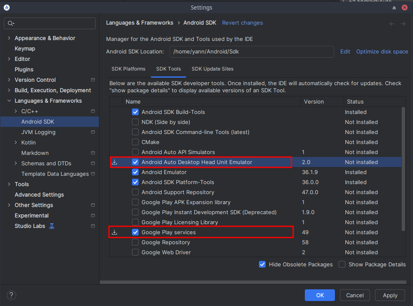The height and width of the screenshot is (306, 413).
Task: Click project-level icon next to Version Control
Action: (x=93, y=80)
